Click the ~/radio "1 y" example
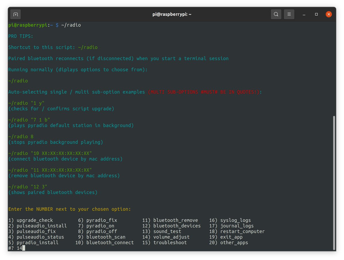 [x=26, y=103]
